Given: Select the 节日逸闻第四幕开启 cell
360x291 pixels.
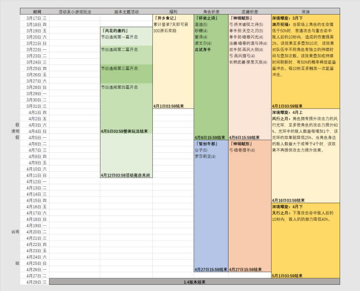Looking at the screenshot, I should click(119, 87).
